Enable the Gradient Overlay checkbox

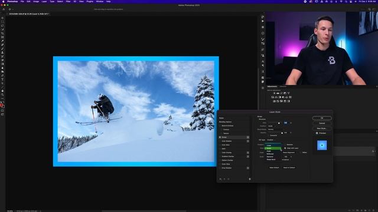220,157
